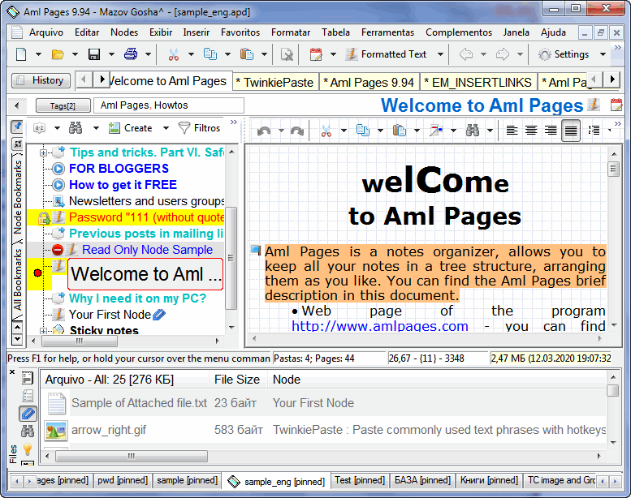The height and width of the screenshot is (498, 631).
Task: Select the FOR BLOGGERS tree node
Action: pyautogui.click(x=119, y=169)
